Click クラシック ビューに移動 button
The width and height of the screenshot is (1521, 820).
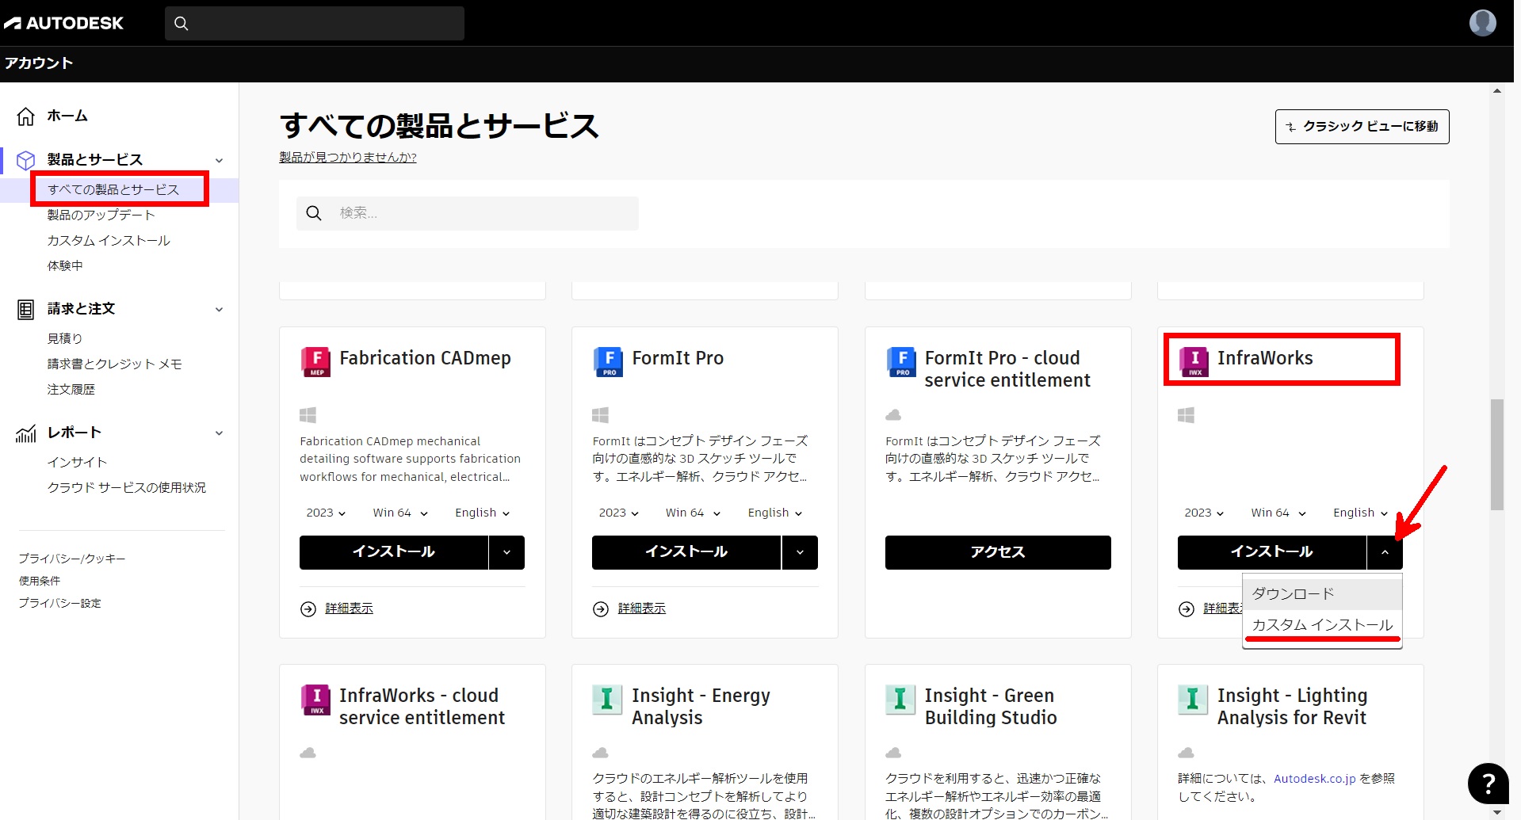tap(1362, 127)
